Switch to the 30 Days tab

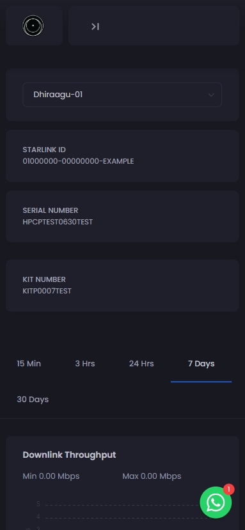(x=33, y=400)
